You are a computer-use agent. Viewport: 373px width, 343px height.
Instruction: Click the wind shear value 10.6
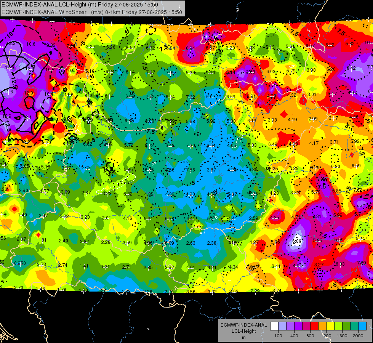(x=31, y=44)
